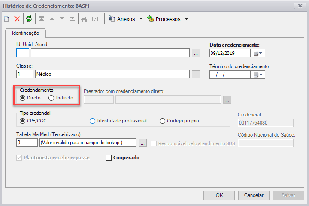Click the Classe code field showing 1
Image resolution: width=309 pixels, height=206 pixels.
click(x=25, y=74)
